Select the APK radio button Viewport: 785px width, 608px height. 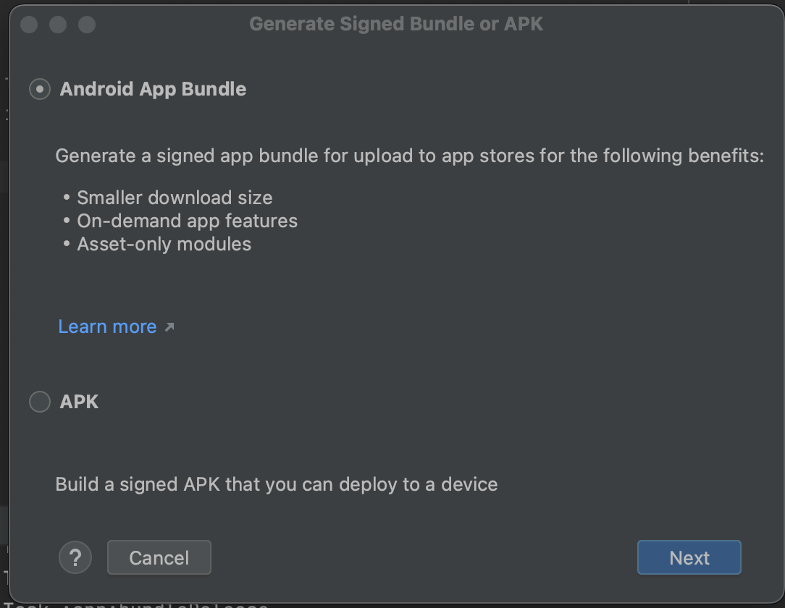(x=39, y=401)
